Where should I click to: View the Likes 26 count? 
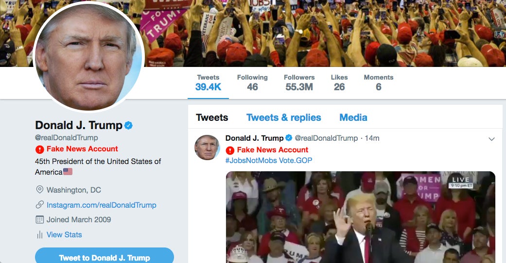[339, 83]
